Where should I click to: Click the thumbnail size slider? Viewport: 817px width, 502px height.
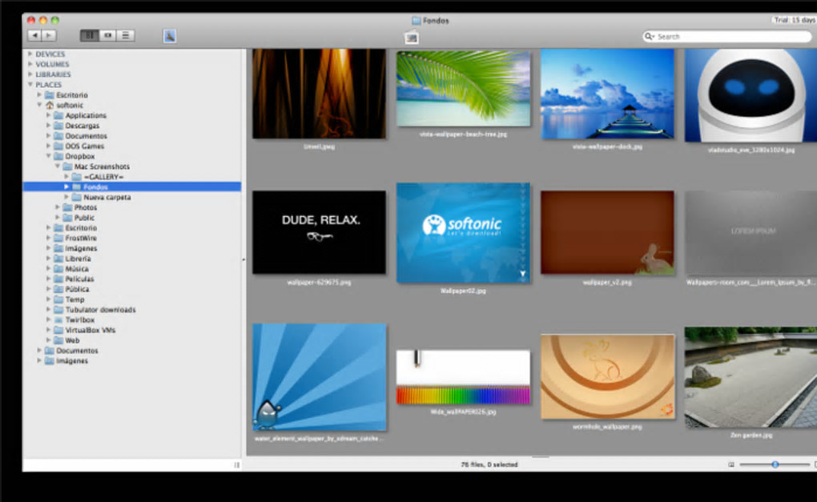[774, 464]
